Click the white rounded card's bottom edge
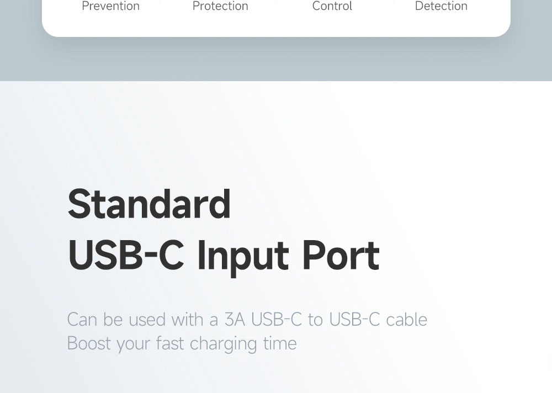This screenshot has width=552, height=393. tap(276, 35)
